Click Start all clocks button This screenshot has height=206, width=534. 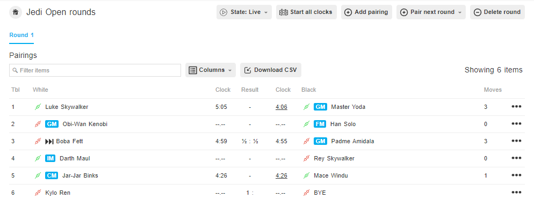[306, 12]
